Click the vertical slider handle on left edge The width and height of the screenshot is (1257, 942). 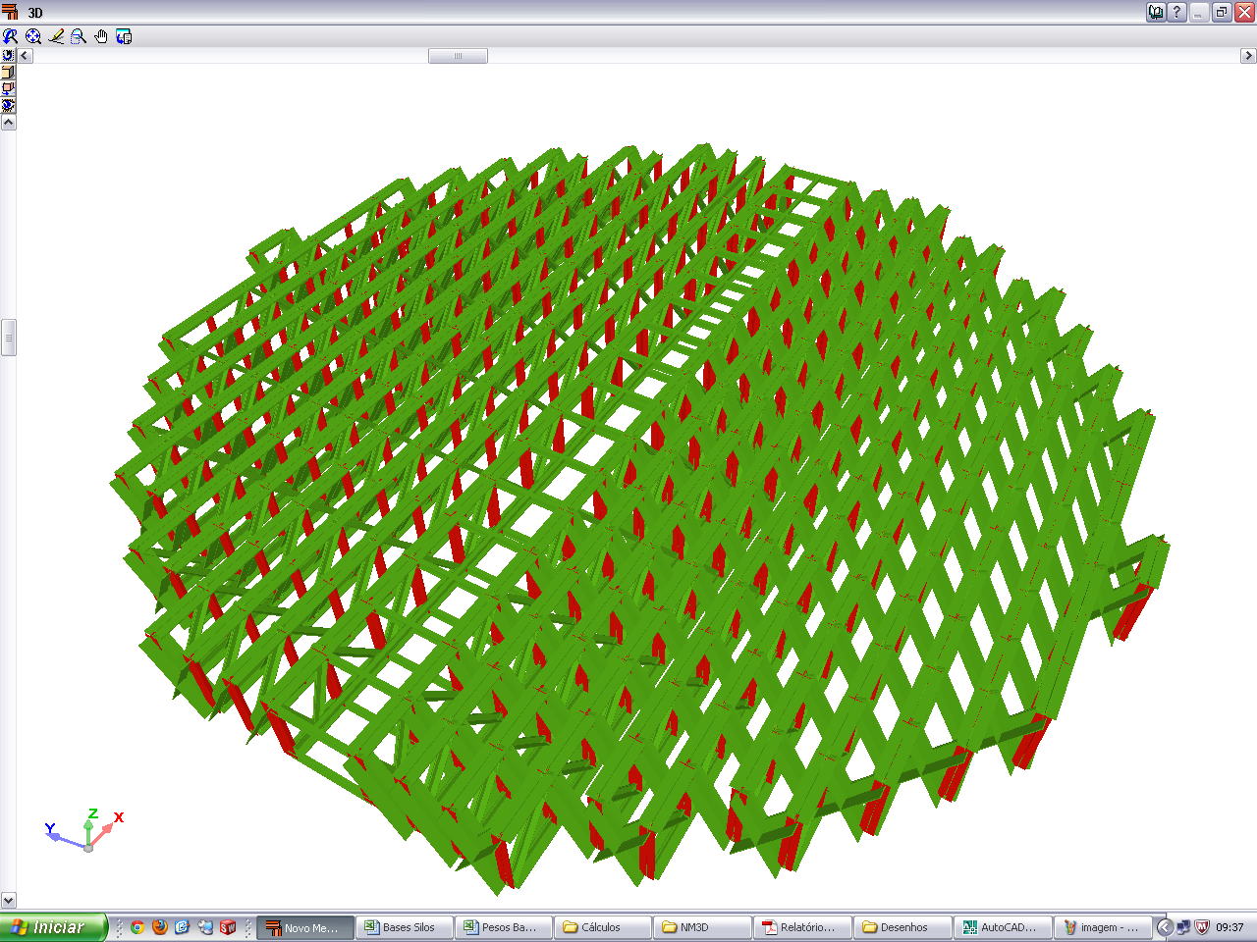[8, 338]
